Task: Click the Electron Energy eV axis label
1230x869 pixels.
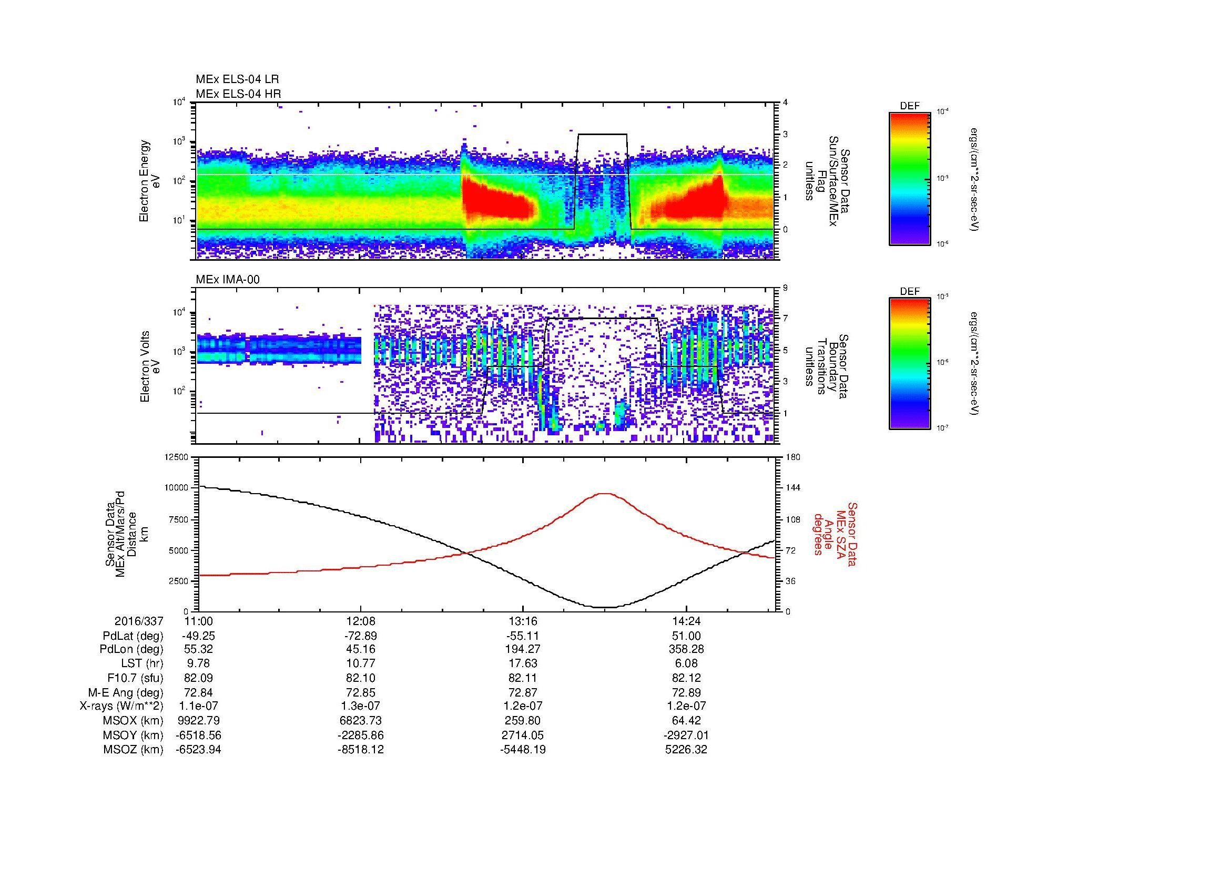Action: point(150,181)
